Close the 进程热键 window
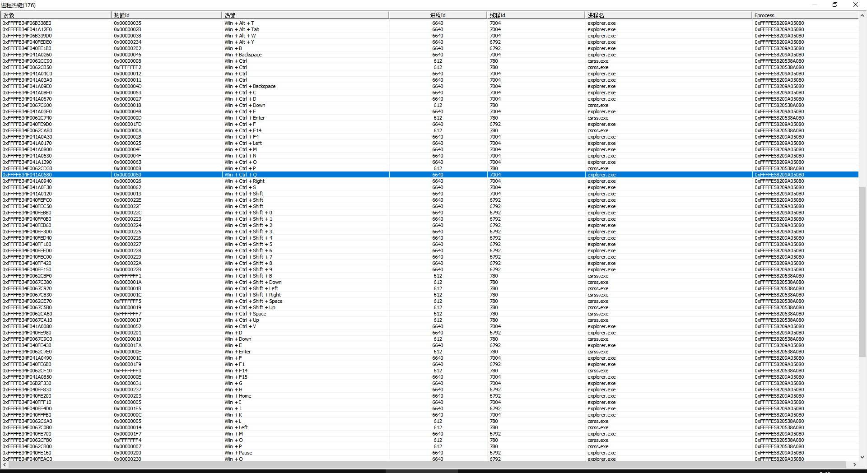 (855, 5)
